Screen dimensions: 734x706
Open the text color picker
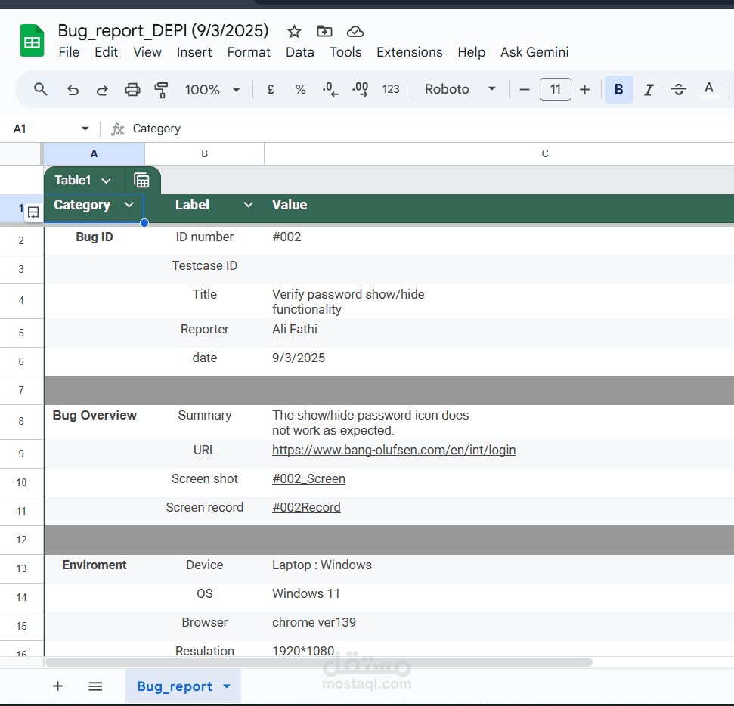click(x=709, y=89)
